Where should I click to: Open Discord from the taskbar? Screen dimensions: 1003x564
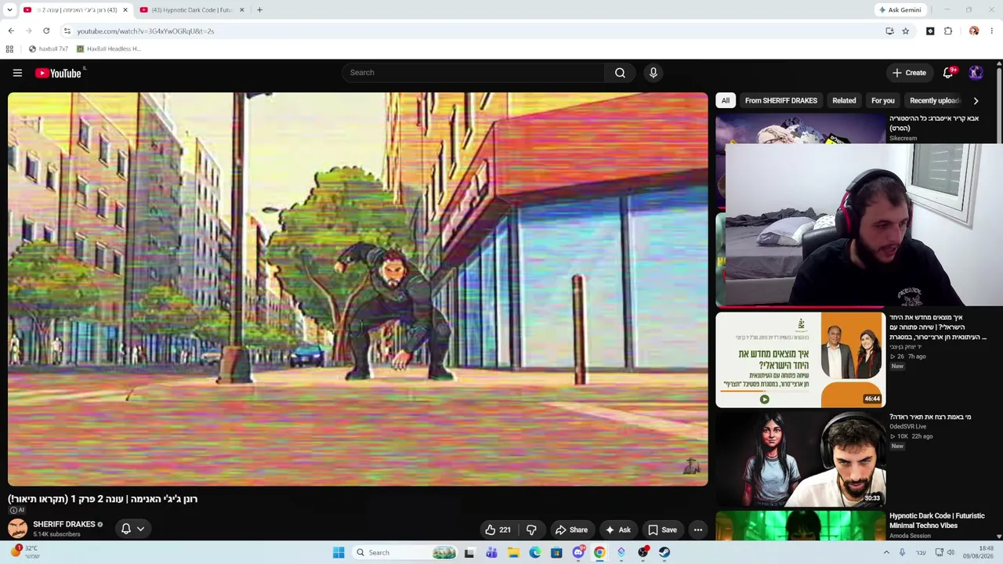[x=578, y=552]
